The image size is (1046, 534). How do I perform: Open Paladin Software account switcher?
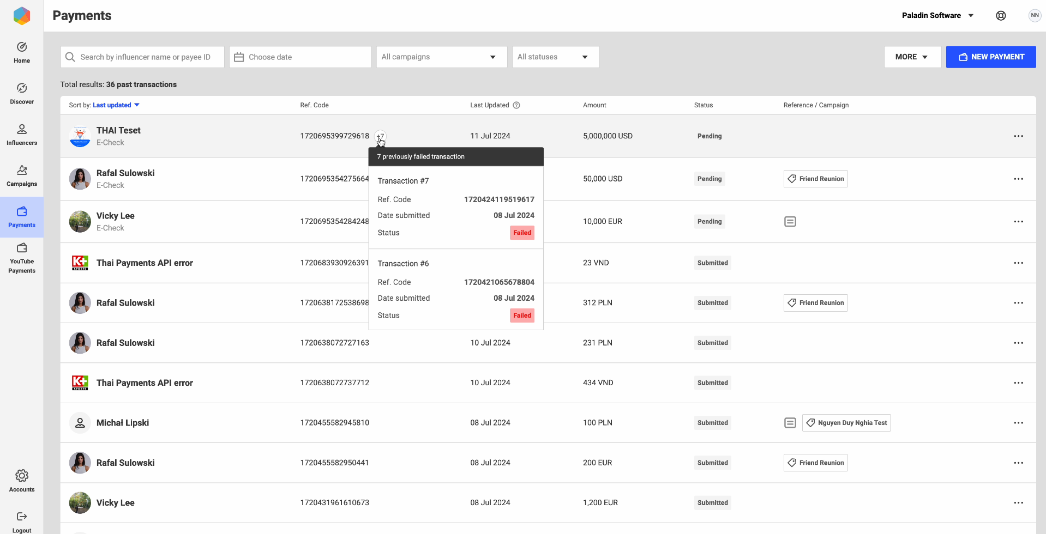[x=937, y=16]
